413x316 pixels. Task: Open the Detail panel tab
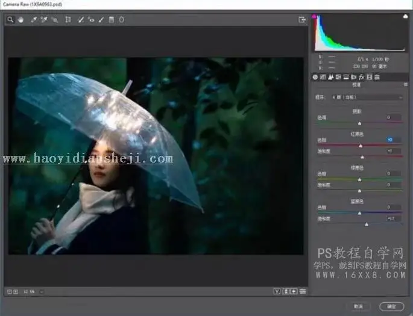330,77
